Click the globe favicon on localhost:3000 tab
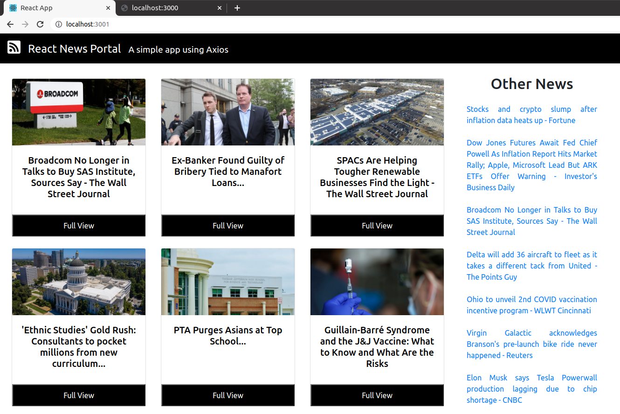Image resolution: width=620 pixels, height=414 pixels. (x=124, y=8)
